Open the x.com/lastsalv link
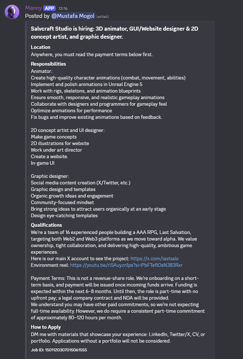The height and width of the screenshot is (359, 243). pyautogui.click(x=155, y=258)
